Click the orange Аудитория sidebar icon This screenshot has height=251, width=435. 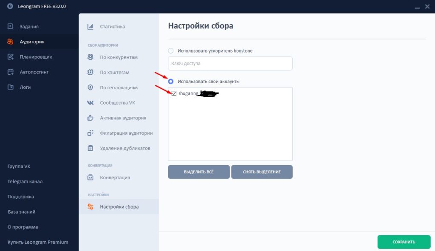10,42
